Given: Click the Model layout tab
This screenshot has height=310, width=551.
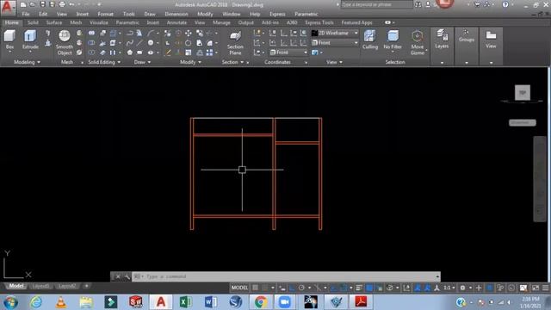Looking at the screenshot, I should [16, 286].
